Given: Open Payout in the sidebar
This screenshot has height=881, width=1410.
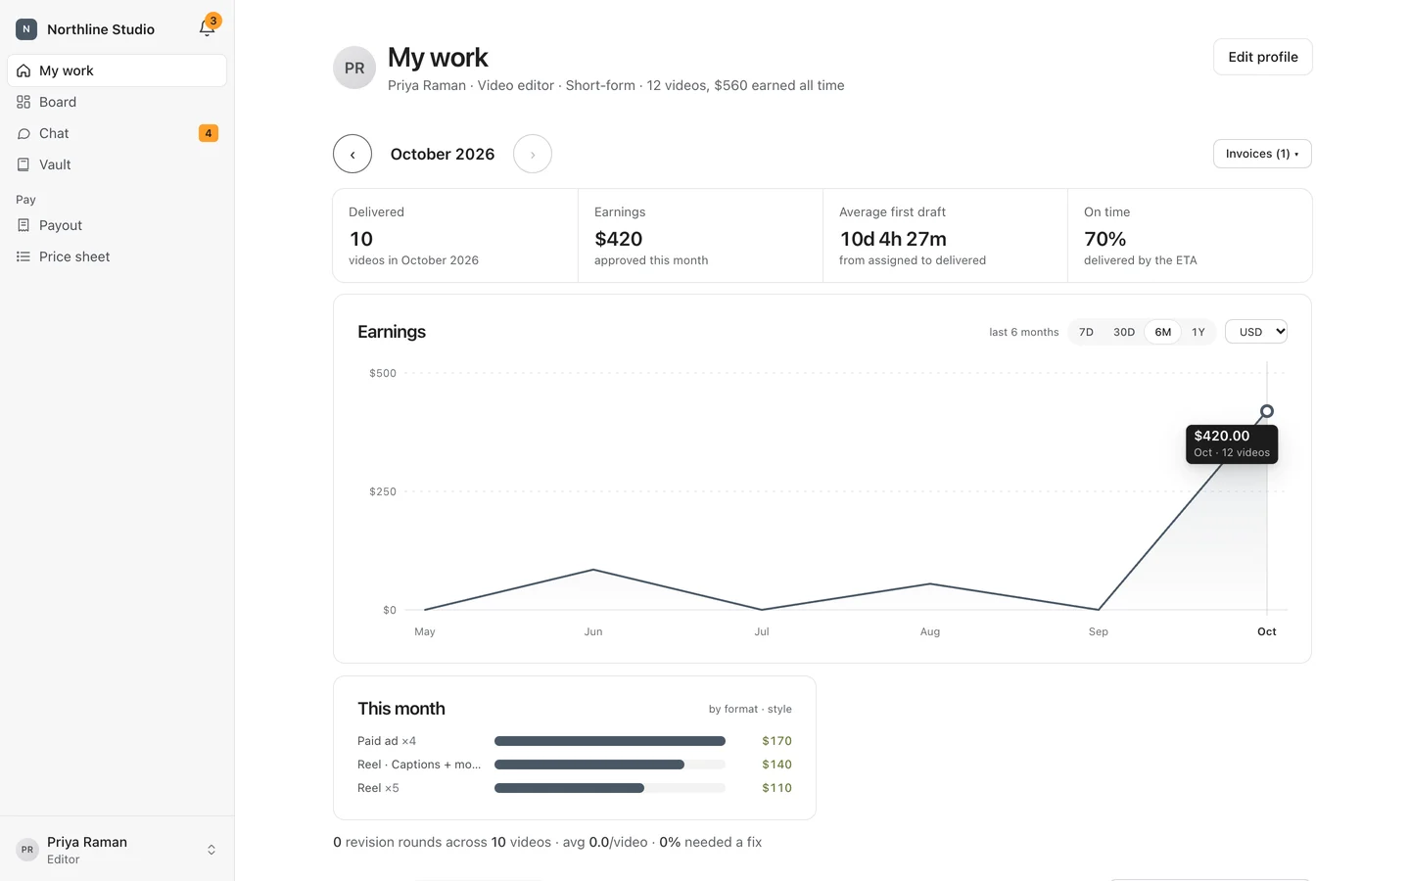Looking at the screenshot, I should pos(117,225).
